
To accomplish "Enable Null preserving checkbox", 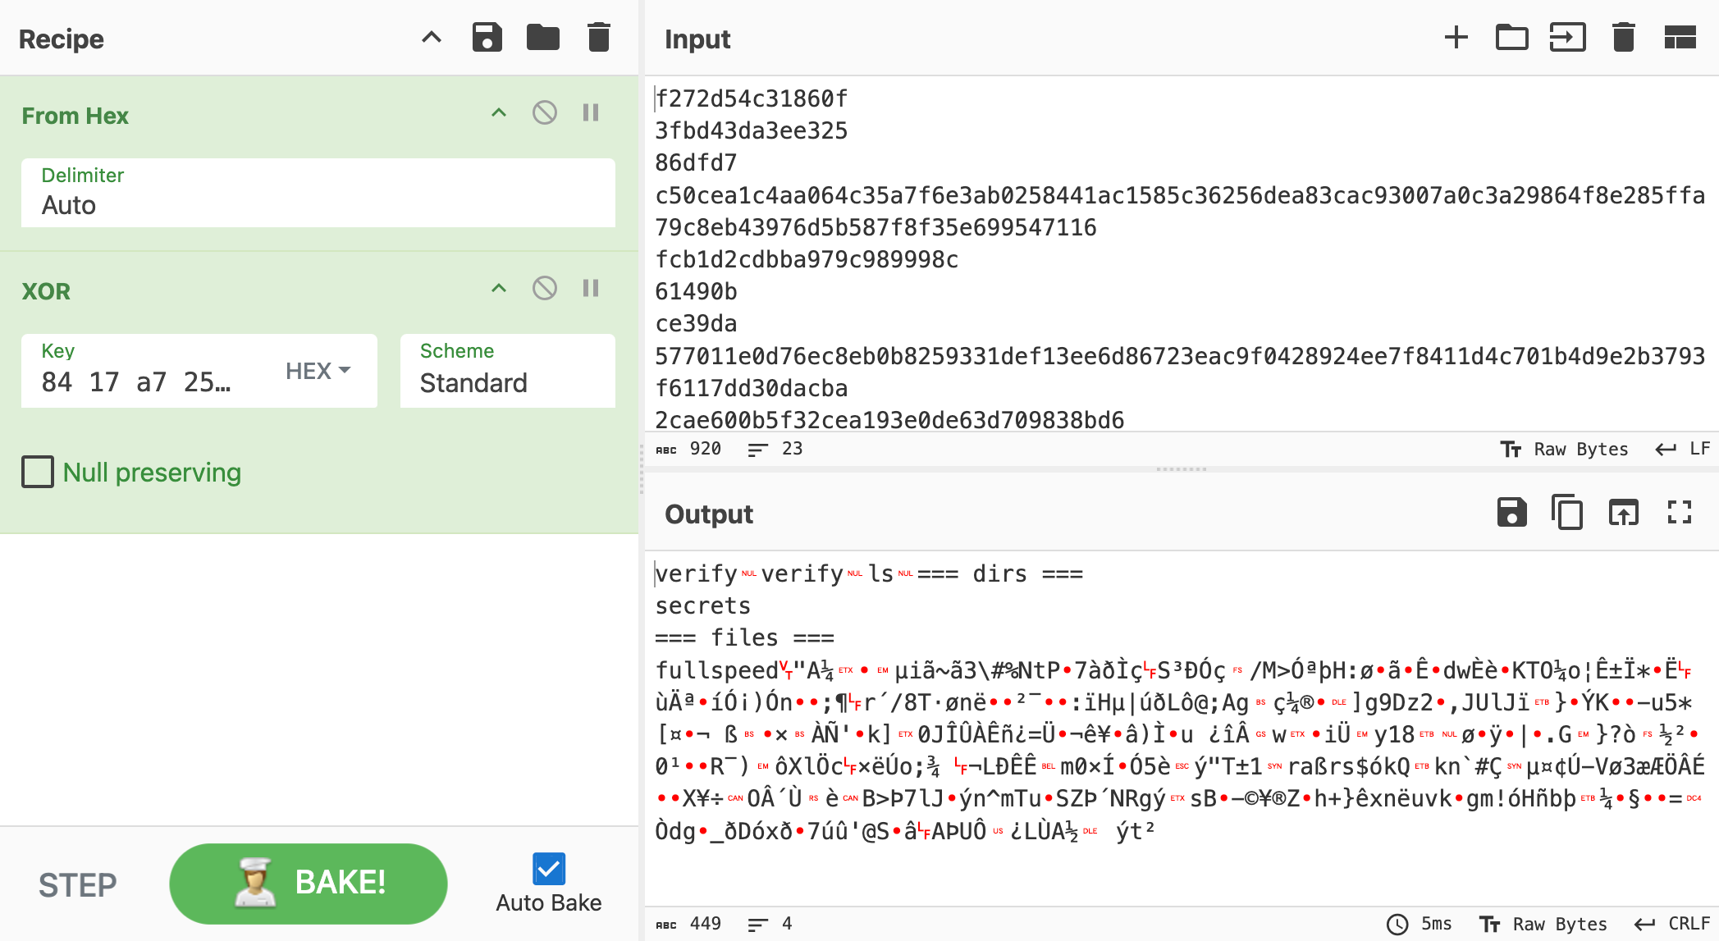I will pos(38,472).
